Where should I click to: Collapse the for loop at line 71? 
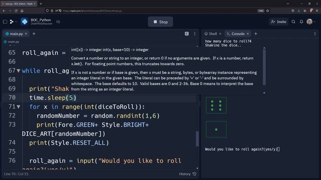click(19, 106)
